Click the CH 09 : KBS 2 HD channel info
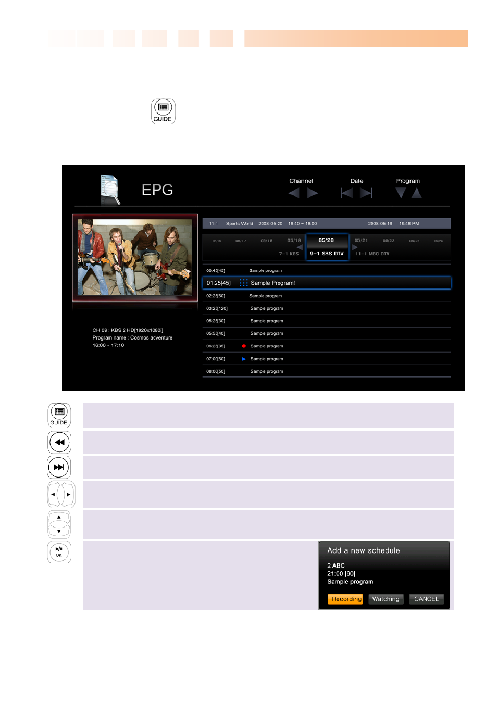The height and width of the screenshot is (703, 497). coord(128,330)
